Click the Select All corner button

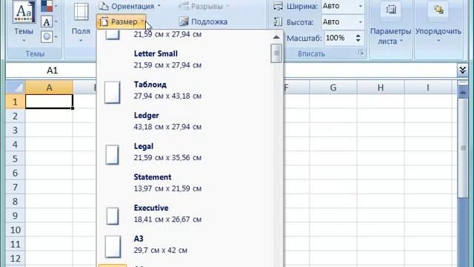[x=16, y=88]
